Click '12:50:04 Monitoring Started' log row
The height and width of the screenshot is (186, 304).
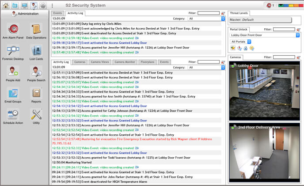(x=137, y=163)
